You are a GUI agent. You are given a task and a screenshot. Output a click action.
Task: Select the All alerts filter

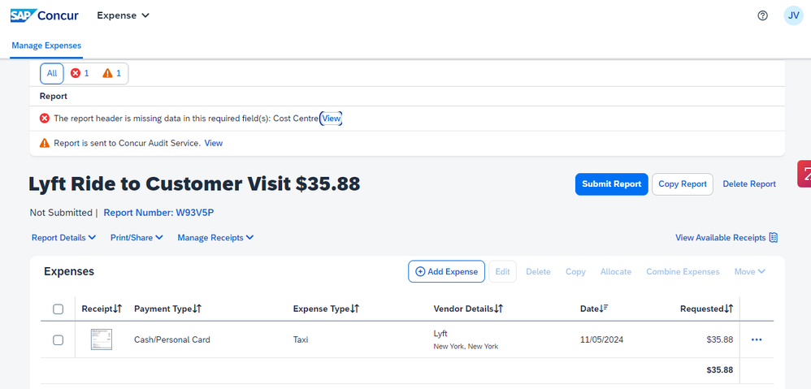tap(52, 73)
